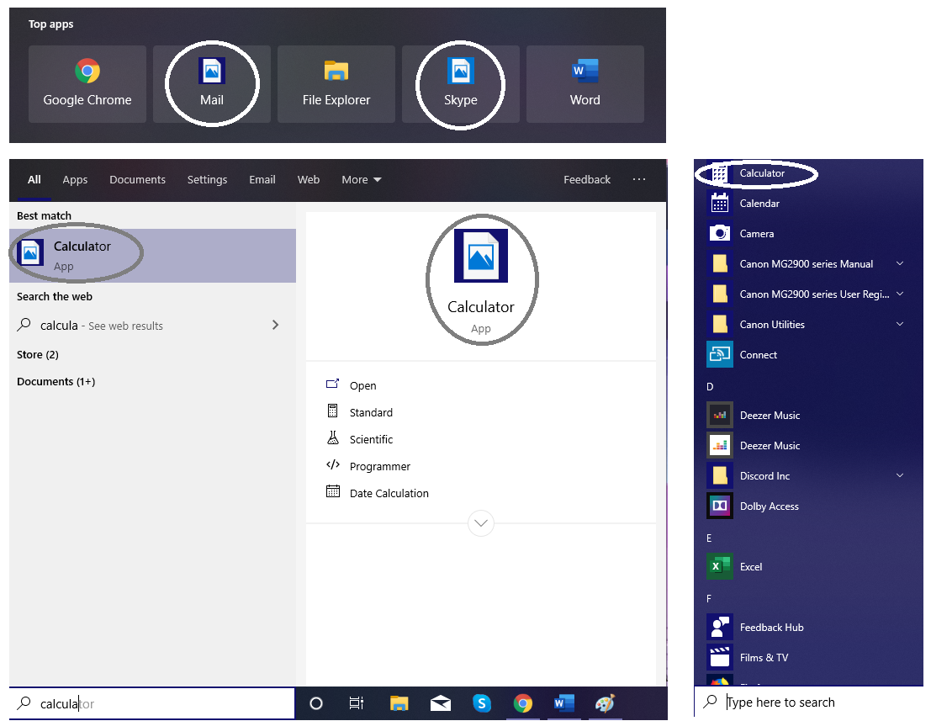Open the Skype tile in Top apps

coord(460,84)
